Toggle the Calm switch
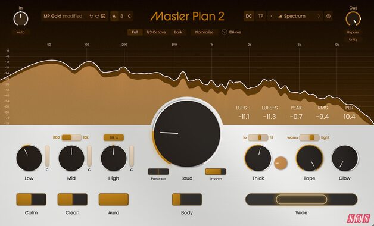This screenshot has height=226, width=374. (x=31, y=199)
